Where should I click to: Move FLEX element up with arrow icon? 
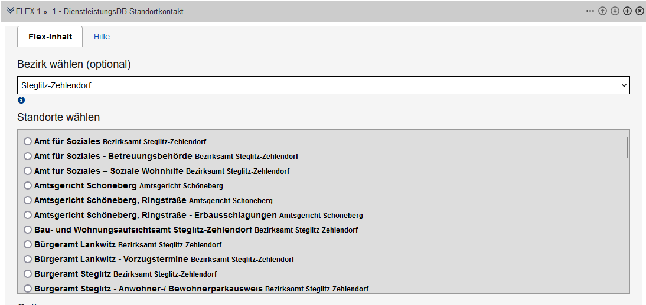pyautogui.click(x=602, y=11)
